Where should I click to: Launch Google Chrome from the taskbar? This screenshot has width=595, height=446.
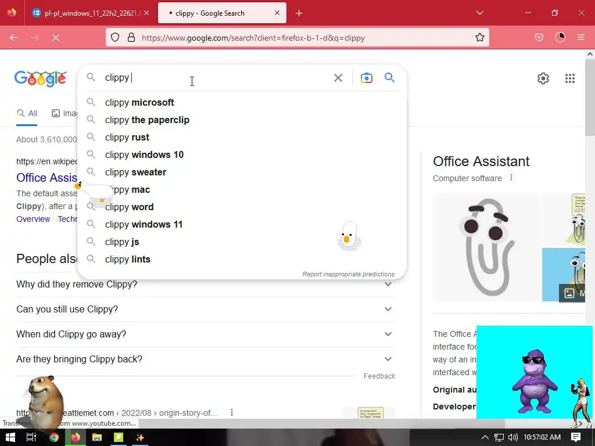54,437
